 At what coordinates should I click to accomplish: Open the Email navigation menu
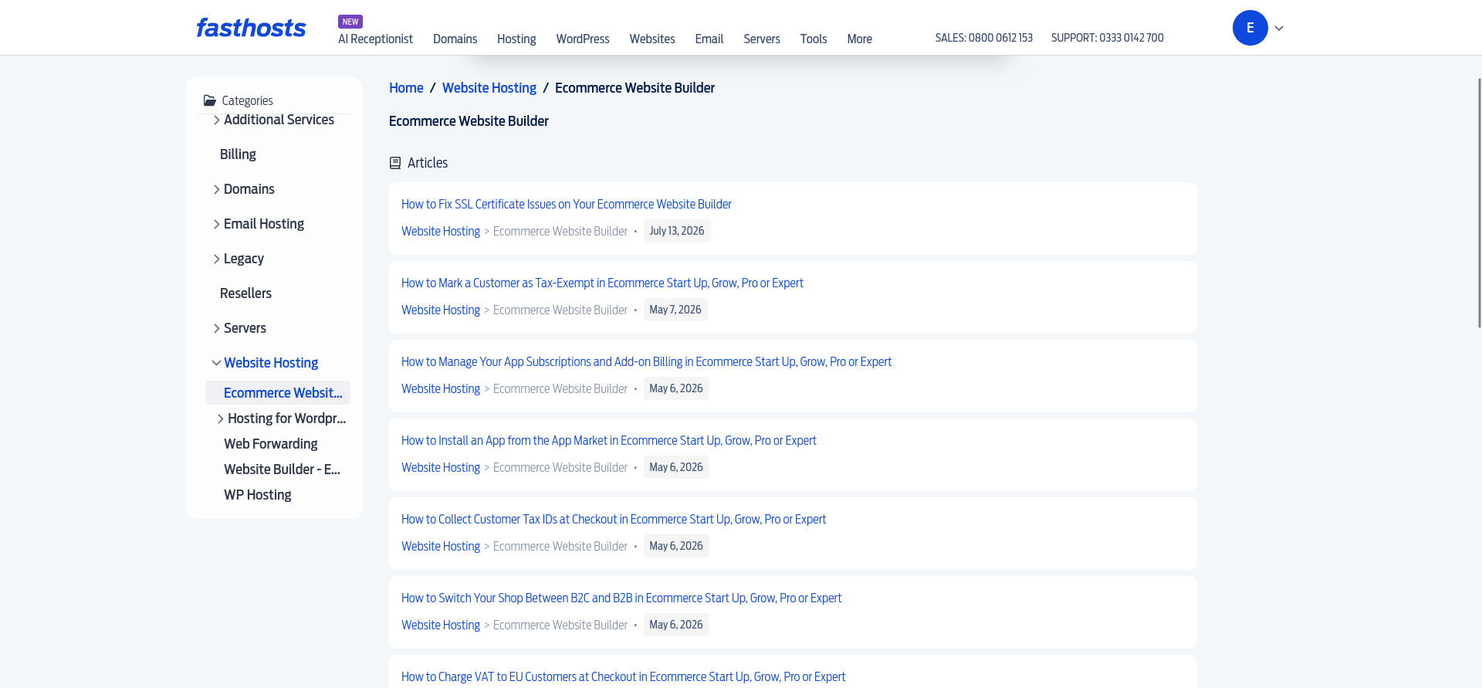coord(709,39)
